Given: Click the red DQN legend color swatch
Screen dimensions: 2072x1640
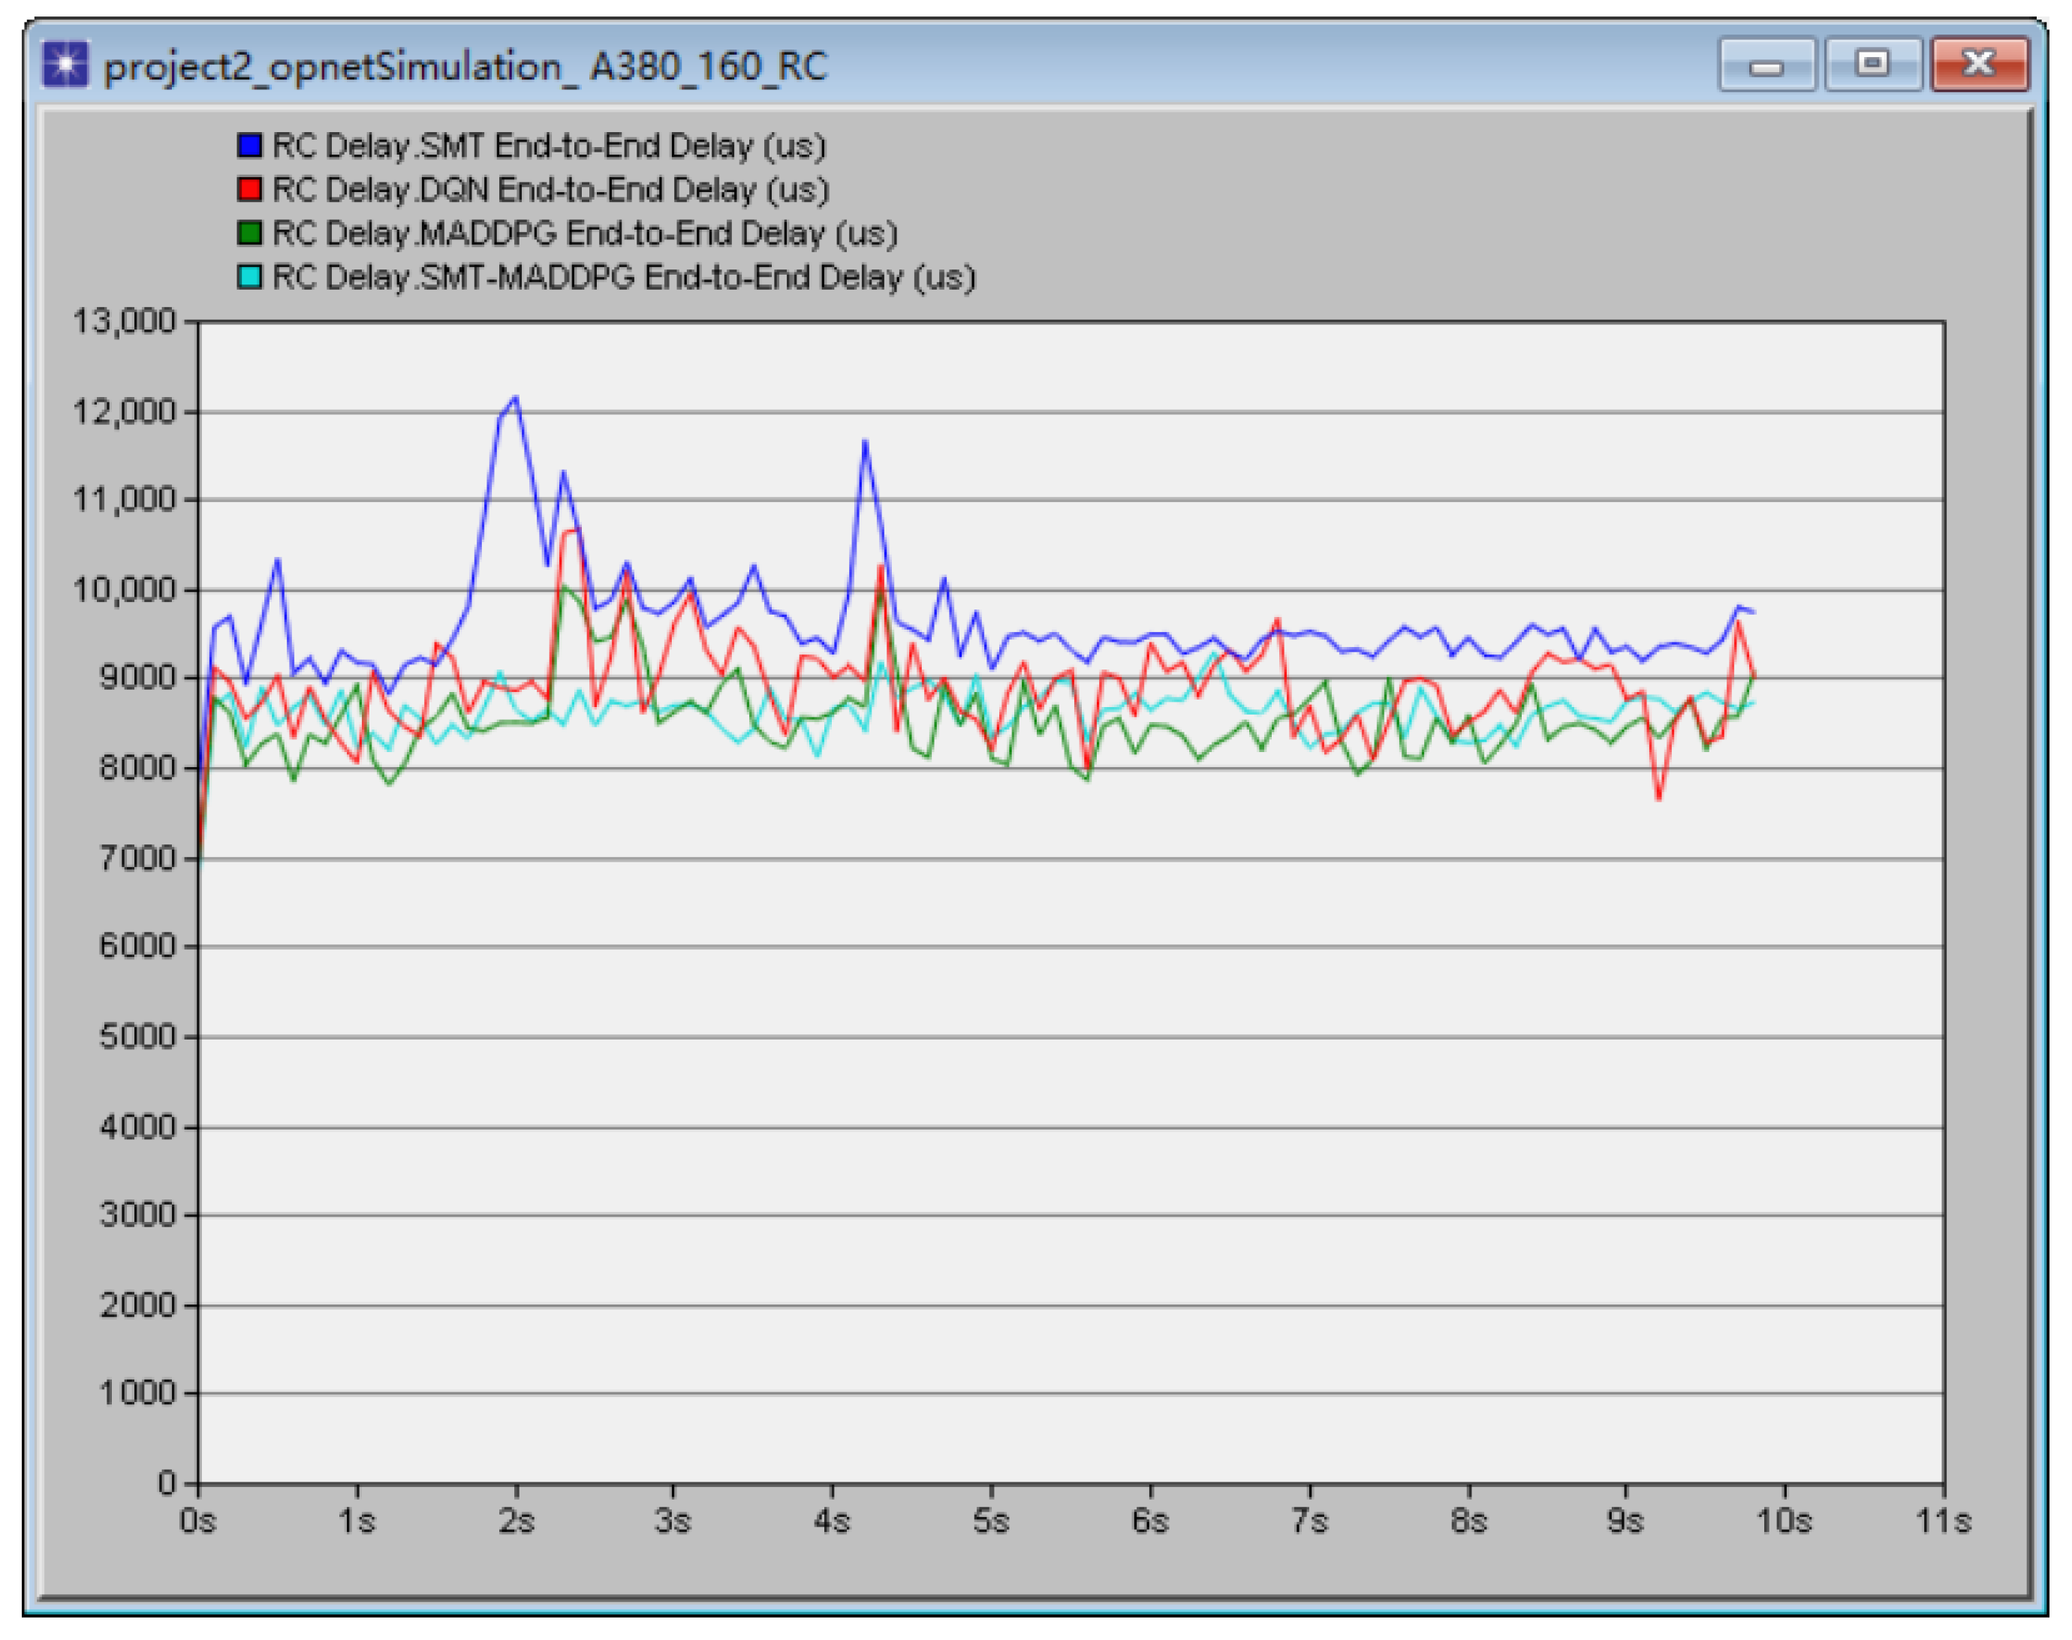Looking at the screenshot, I should tap(250, 189).
